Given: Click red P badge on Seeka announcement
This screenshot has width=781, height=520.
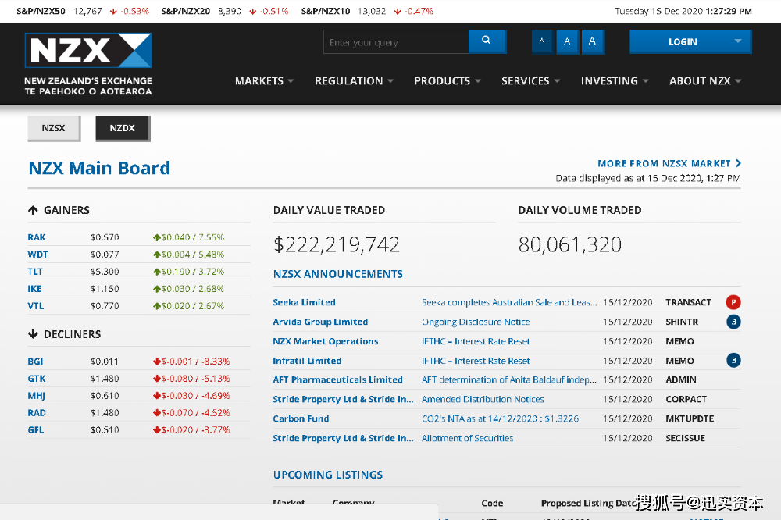Looking at the screenshot, I should pyautogui.click(x=733, y=302).
